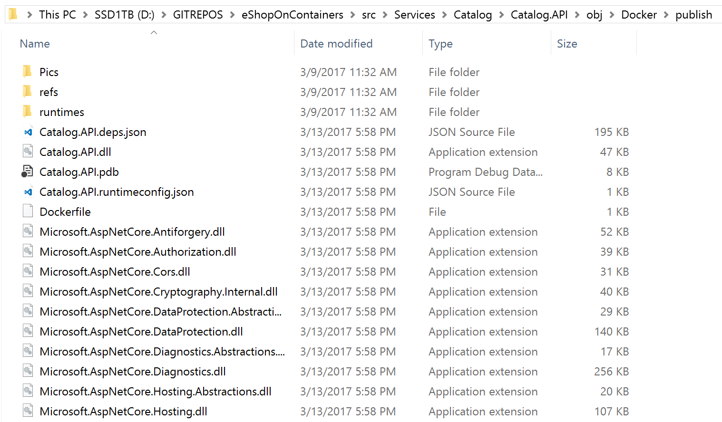
Task: Click the Catalog.API.deps.json VS Code icon
Action: pos(28,132)
